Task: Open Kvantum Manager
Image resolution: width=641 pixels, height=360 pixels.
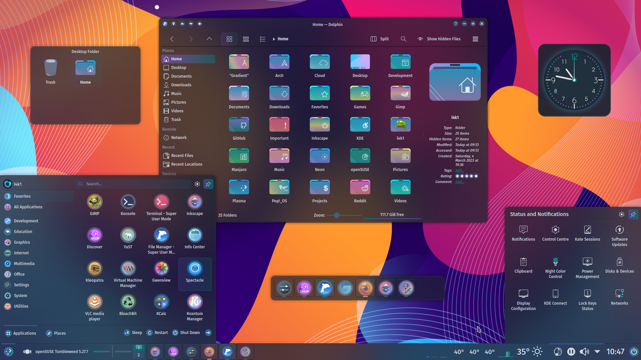Action: (x=195, y=302)
